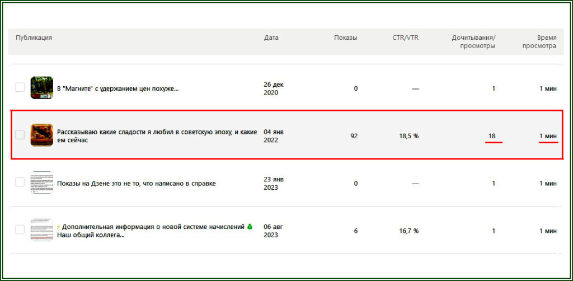Click the read-through value "18"
Screen dimensions: 573x281
coord(492,136)
